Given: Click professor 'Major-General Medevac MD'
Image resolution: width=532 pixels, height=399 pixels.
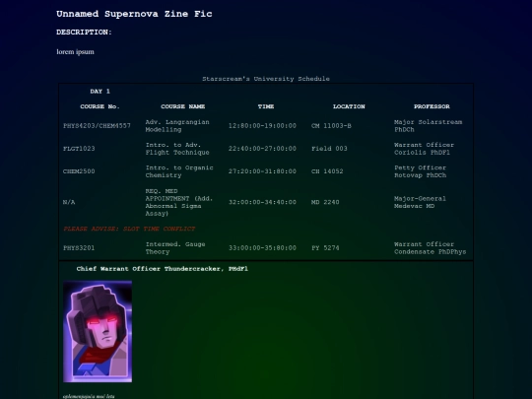Looking at the screenshot, I should tap(421, 202).
